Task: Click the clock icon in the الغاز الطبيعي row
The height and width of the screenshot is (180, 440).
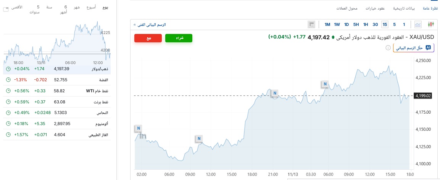Action: click(x=8, y=135)
